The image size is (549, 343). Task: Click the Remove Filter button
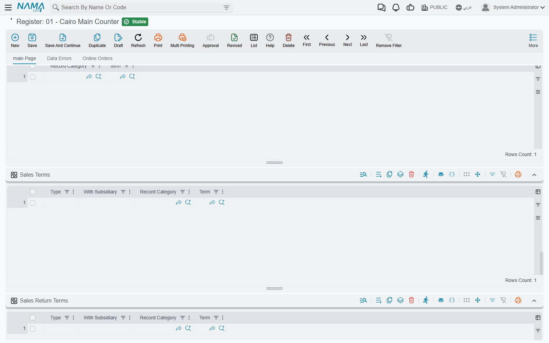pyautogui.click(x=389, y=40)
